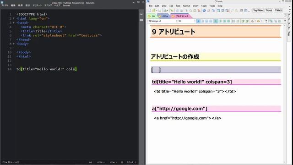Open the 編集 menu in Brackets

[13, 5]
